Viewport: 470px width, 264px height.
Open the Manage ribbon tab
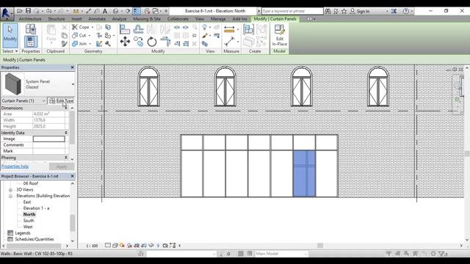coord(218,19)
